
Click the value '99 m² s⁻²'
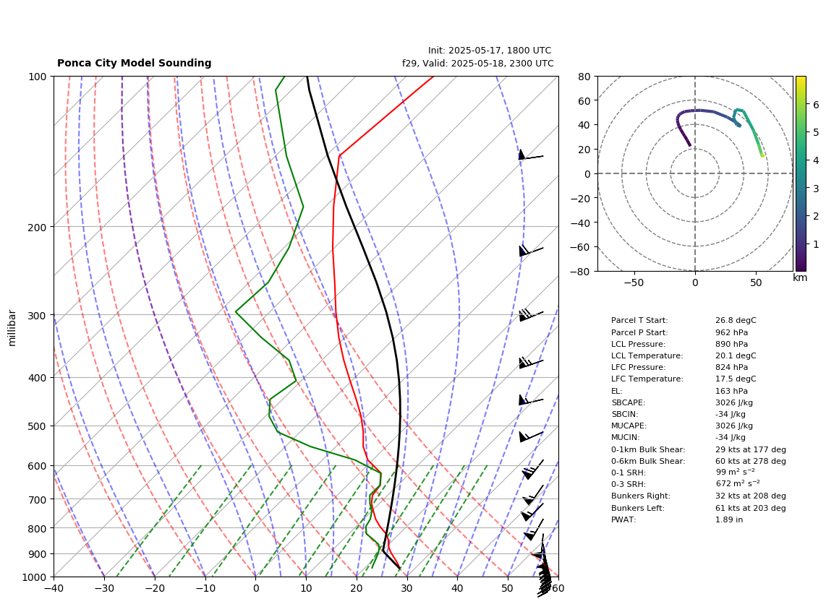click(x=735, y=472)
